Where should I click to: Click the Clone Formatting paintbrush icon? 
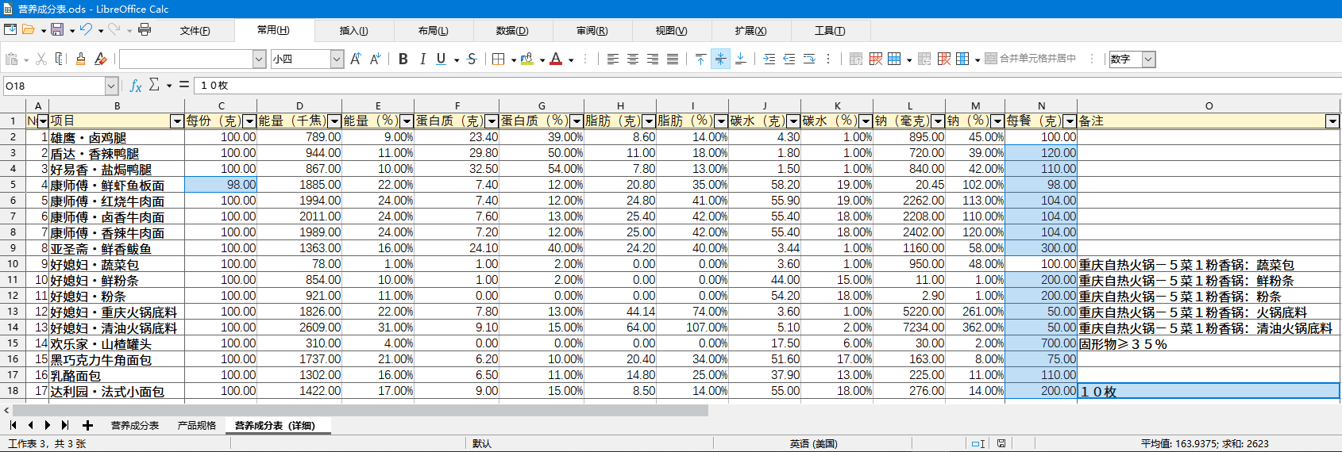(80, 59)
